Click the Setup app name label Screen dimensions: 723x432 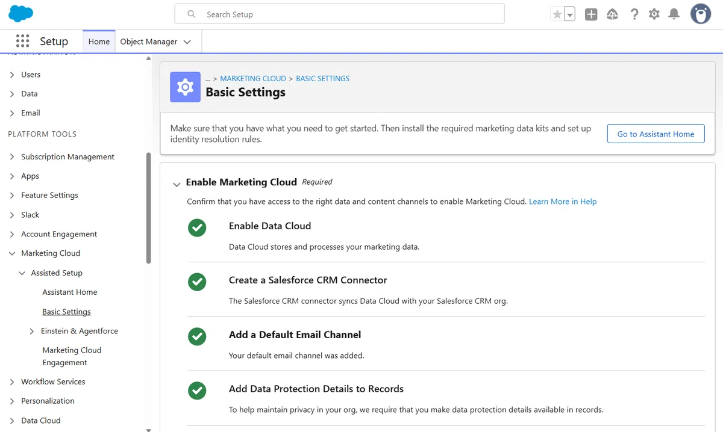[54, 42]
